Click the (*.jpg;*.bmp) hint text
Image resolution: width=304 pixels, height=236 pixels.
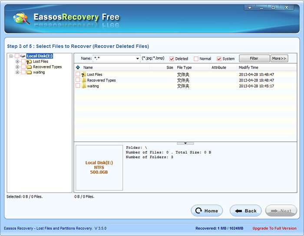click(153, 58)
